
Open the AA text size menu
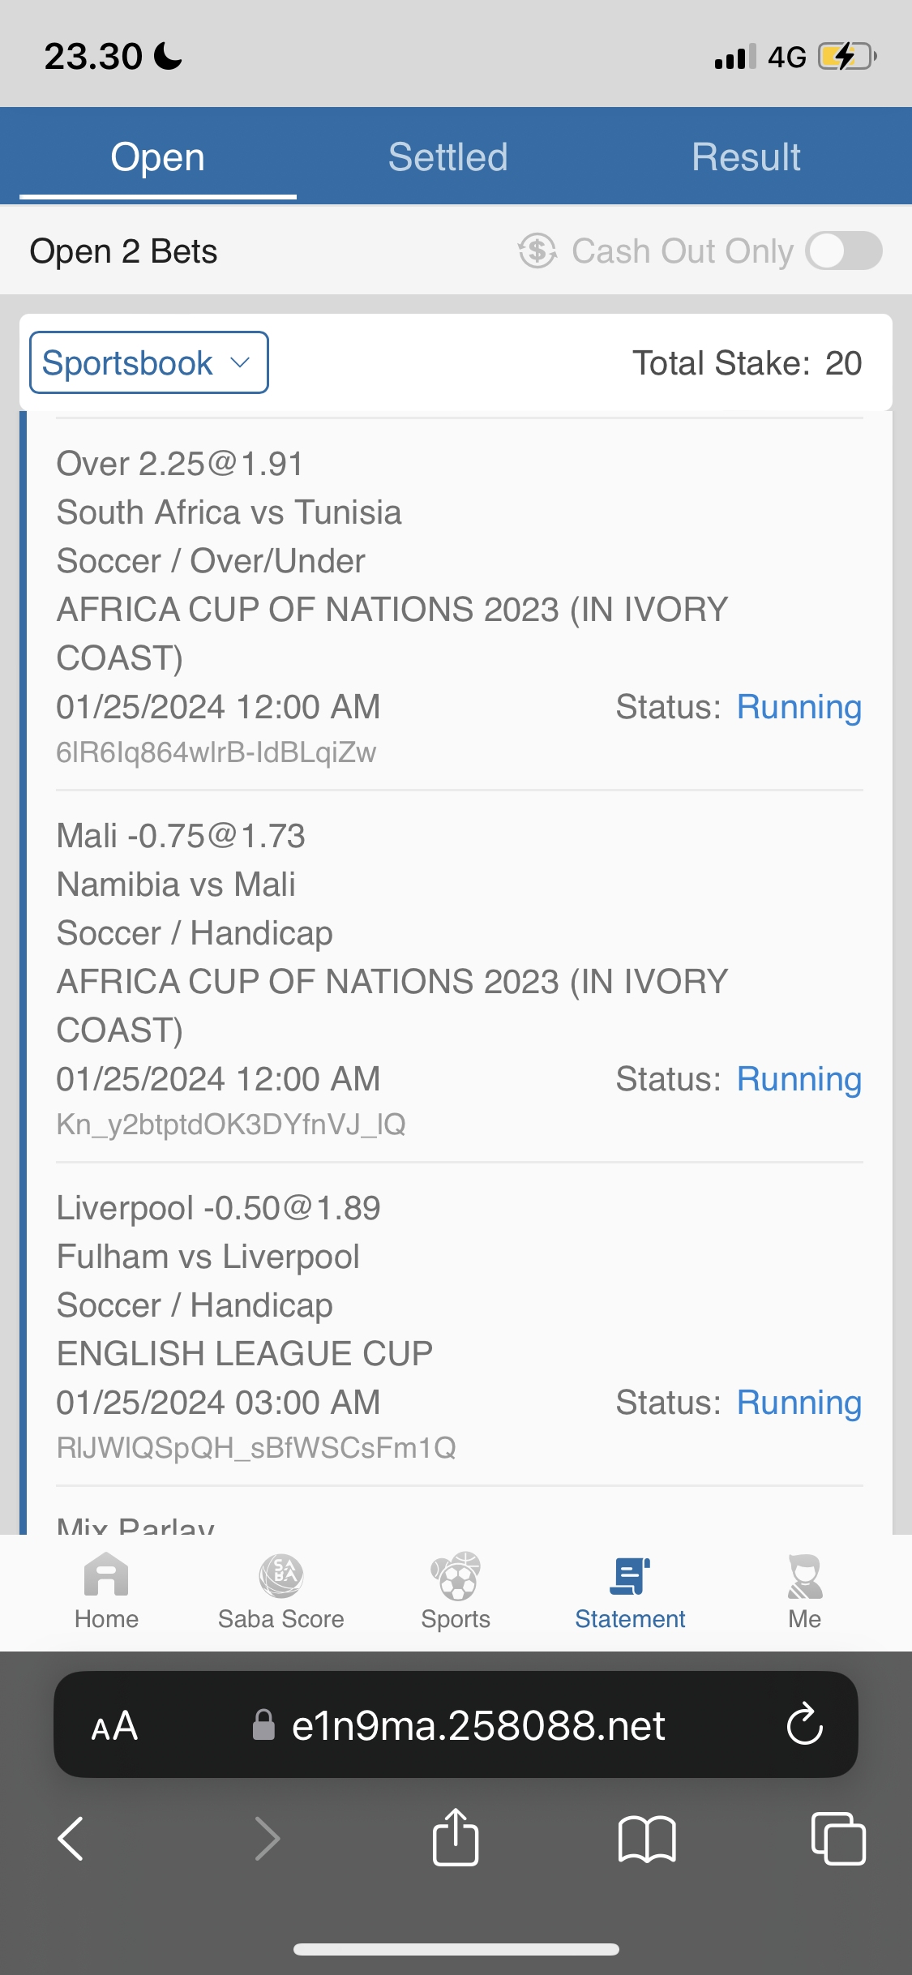pos(114,1725)
